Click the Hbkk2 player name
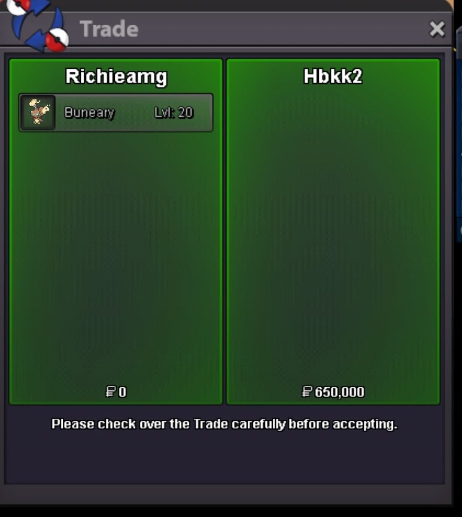Screen dimensions: 462x517 point(333,77)
